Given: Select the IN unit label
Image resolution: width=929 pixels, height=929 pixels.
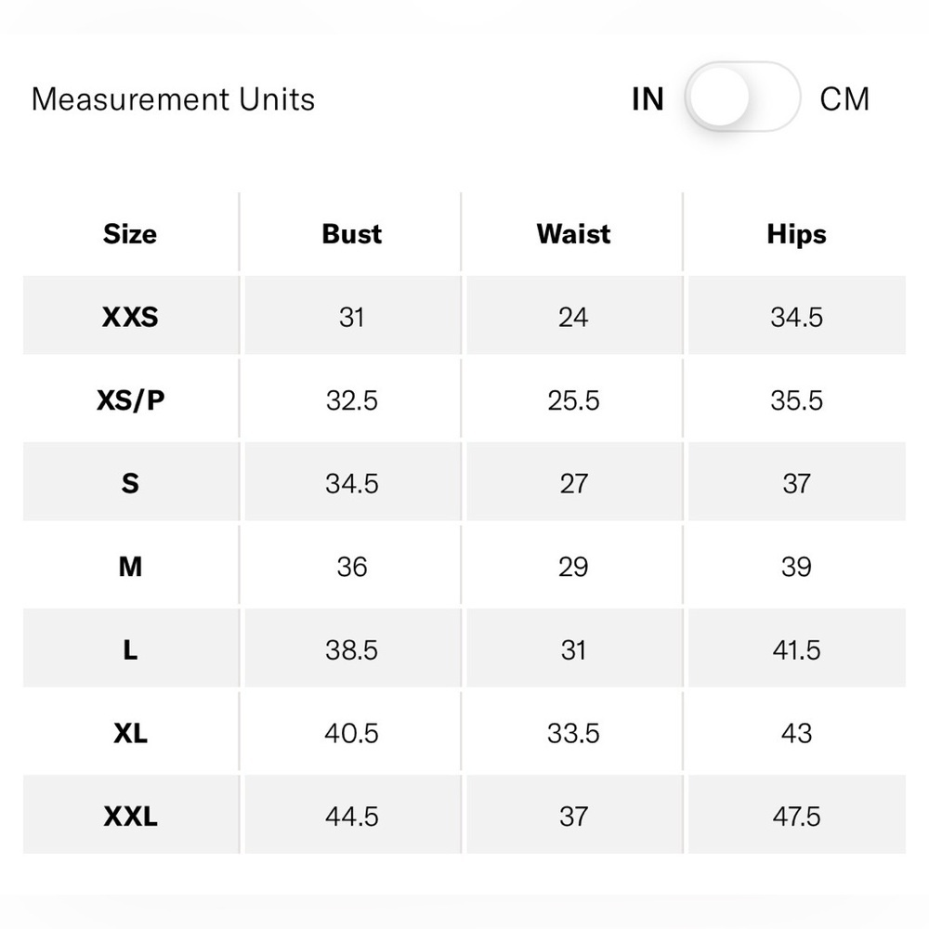Looking at the screenshot, I should pyautogui.click(x=648, y=99).
